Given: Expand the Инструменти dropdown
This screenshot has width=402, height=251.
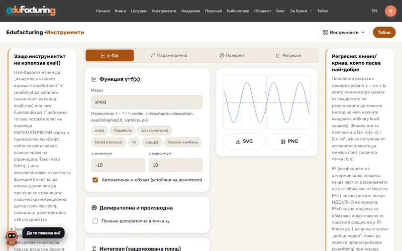Looking at the screenshot, I should point(344,32).
